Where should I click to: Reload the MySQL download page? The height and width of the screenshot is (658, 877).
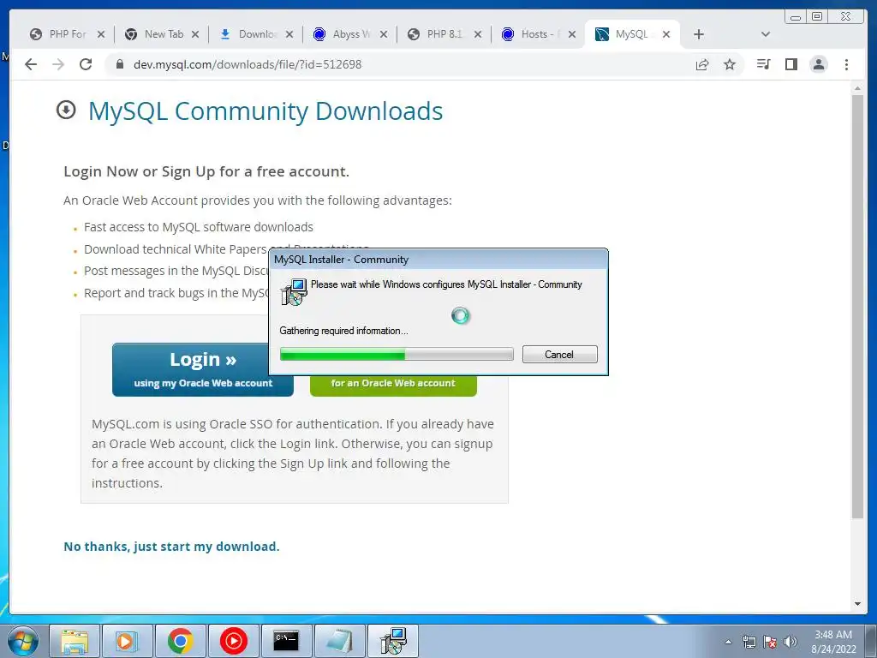86,64
